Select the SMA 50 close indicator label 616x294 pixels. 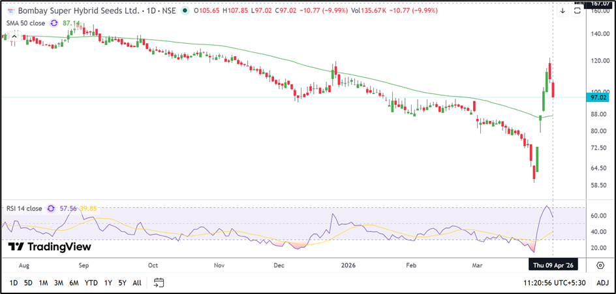26,22
